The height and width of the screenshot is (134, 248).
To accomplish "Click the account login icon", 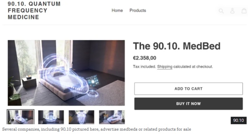I will coord(232,11).
